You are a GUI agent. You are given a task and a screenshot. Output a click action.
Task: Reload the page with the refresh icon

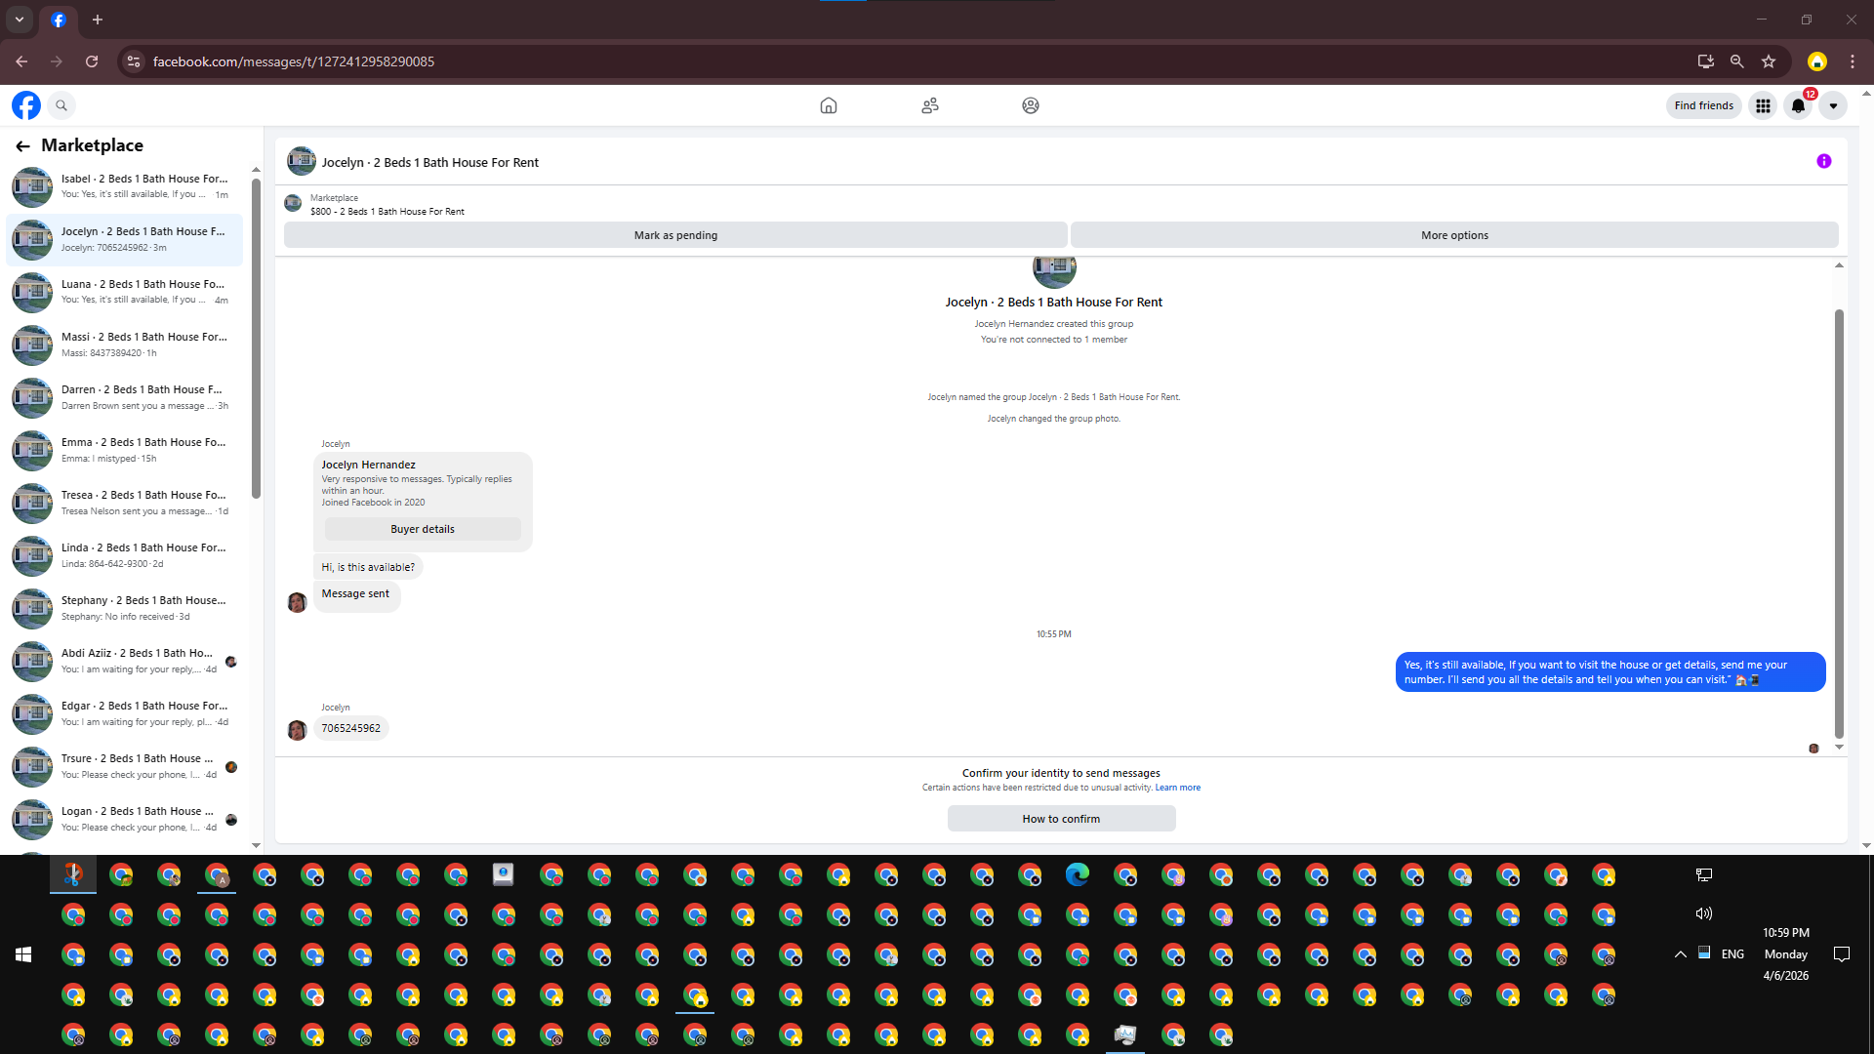[x=92, y=61]
